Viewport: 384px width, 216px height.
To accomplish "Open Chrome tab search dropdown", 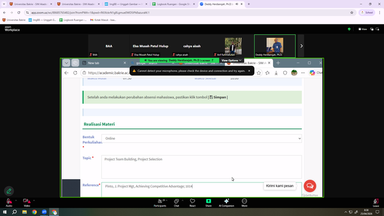I will (4, 4).
